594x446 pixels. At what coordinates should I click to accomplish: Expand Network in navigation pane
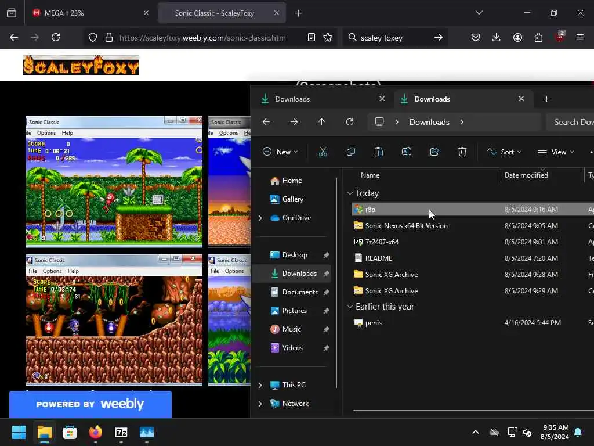coord(260,404)
